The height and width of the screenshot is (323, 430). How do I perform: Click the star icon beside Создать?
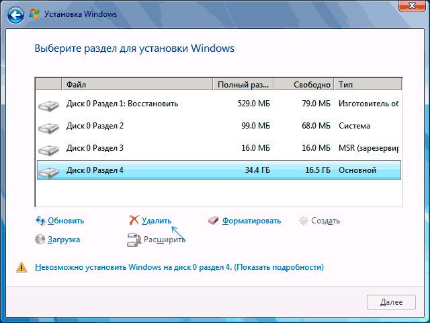point(303,221)
